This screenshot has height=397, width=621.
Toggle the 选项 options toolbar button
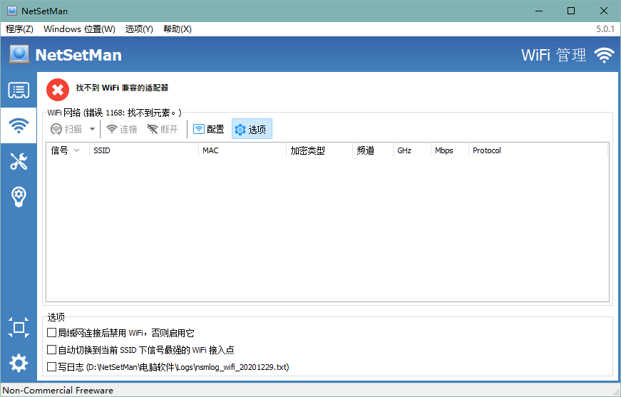[252, 129]
